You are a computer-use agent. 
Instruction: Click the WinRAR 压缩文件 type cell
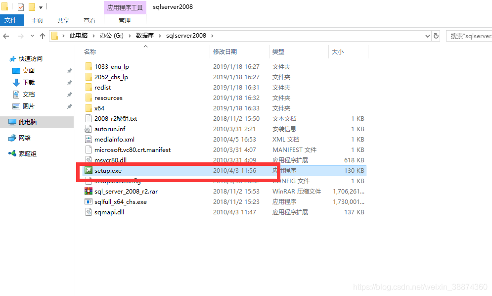coord(297,192)
